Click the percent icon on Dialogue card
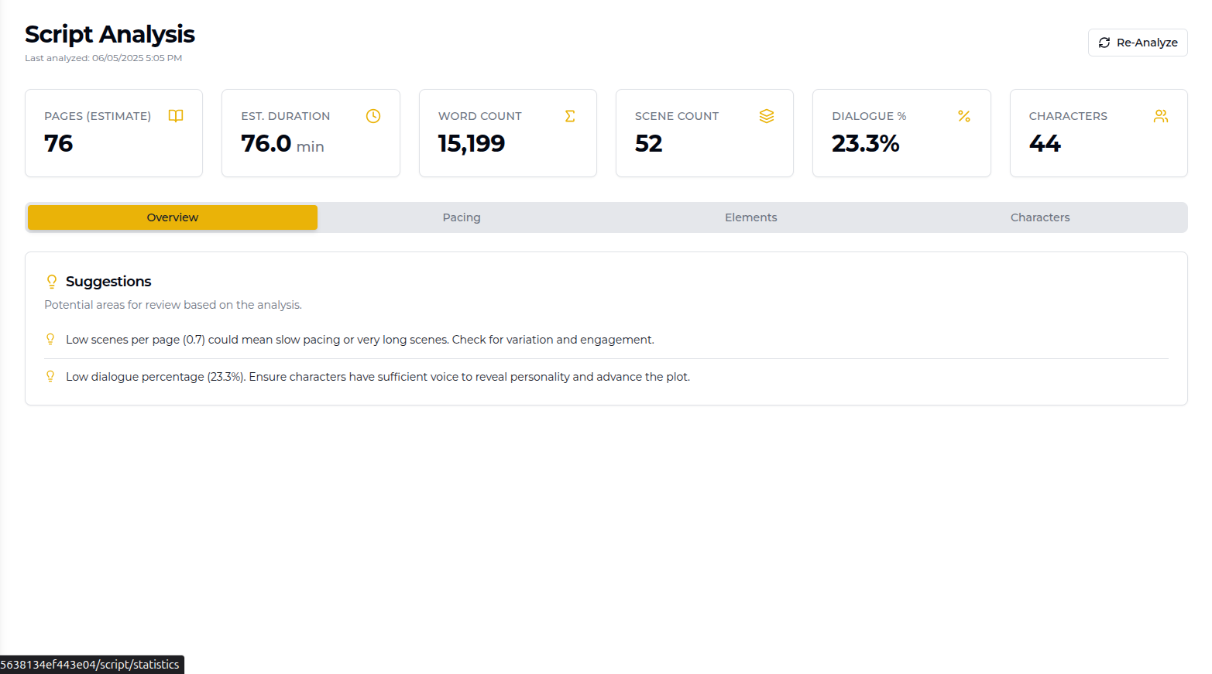 coord(964,116)
